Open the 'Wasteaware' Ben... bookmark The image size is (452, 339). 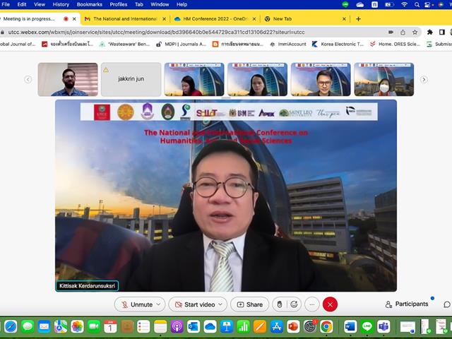(x=124, y=44)
